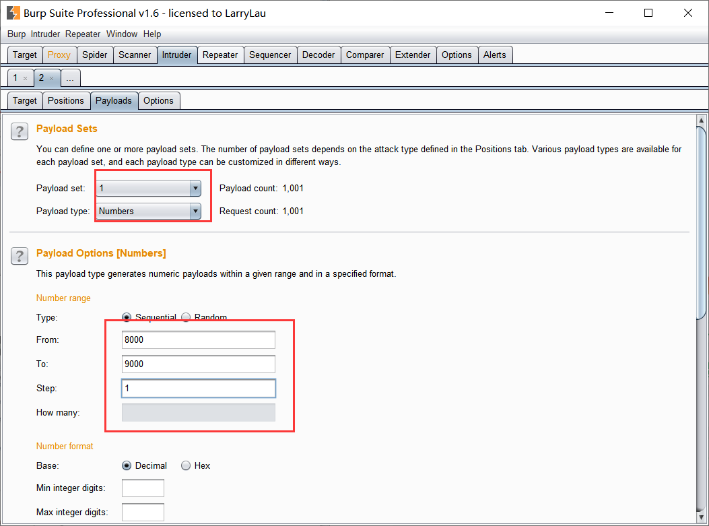Open Payload Options help question icon
The width and height of the screenshot is (709, 526).
20,256
